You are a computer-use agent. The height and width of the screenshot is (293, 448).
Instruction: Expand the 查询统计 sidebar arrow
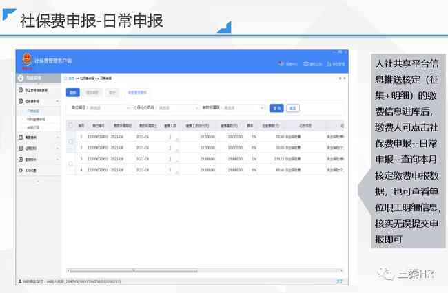[57, 159]
